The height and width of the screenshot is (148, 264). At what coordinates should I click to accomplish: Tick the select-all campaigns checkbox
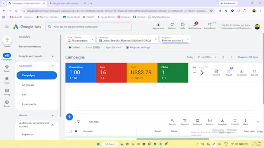(x=70, y=131)
